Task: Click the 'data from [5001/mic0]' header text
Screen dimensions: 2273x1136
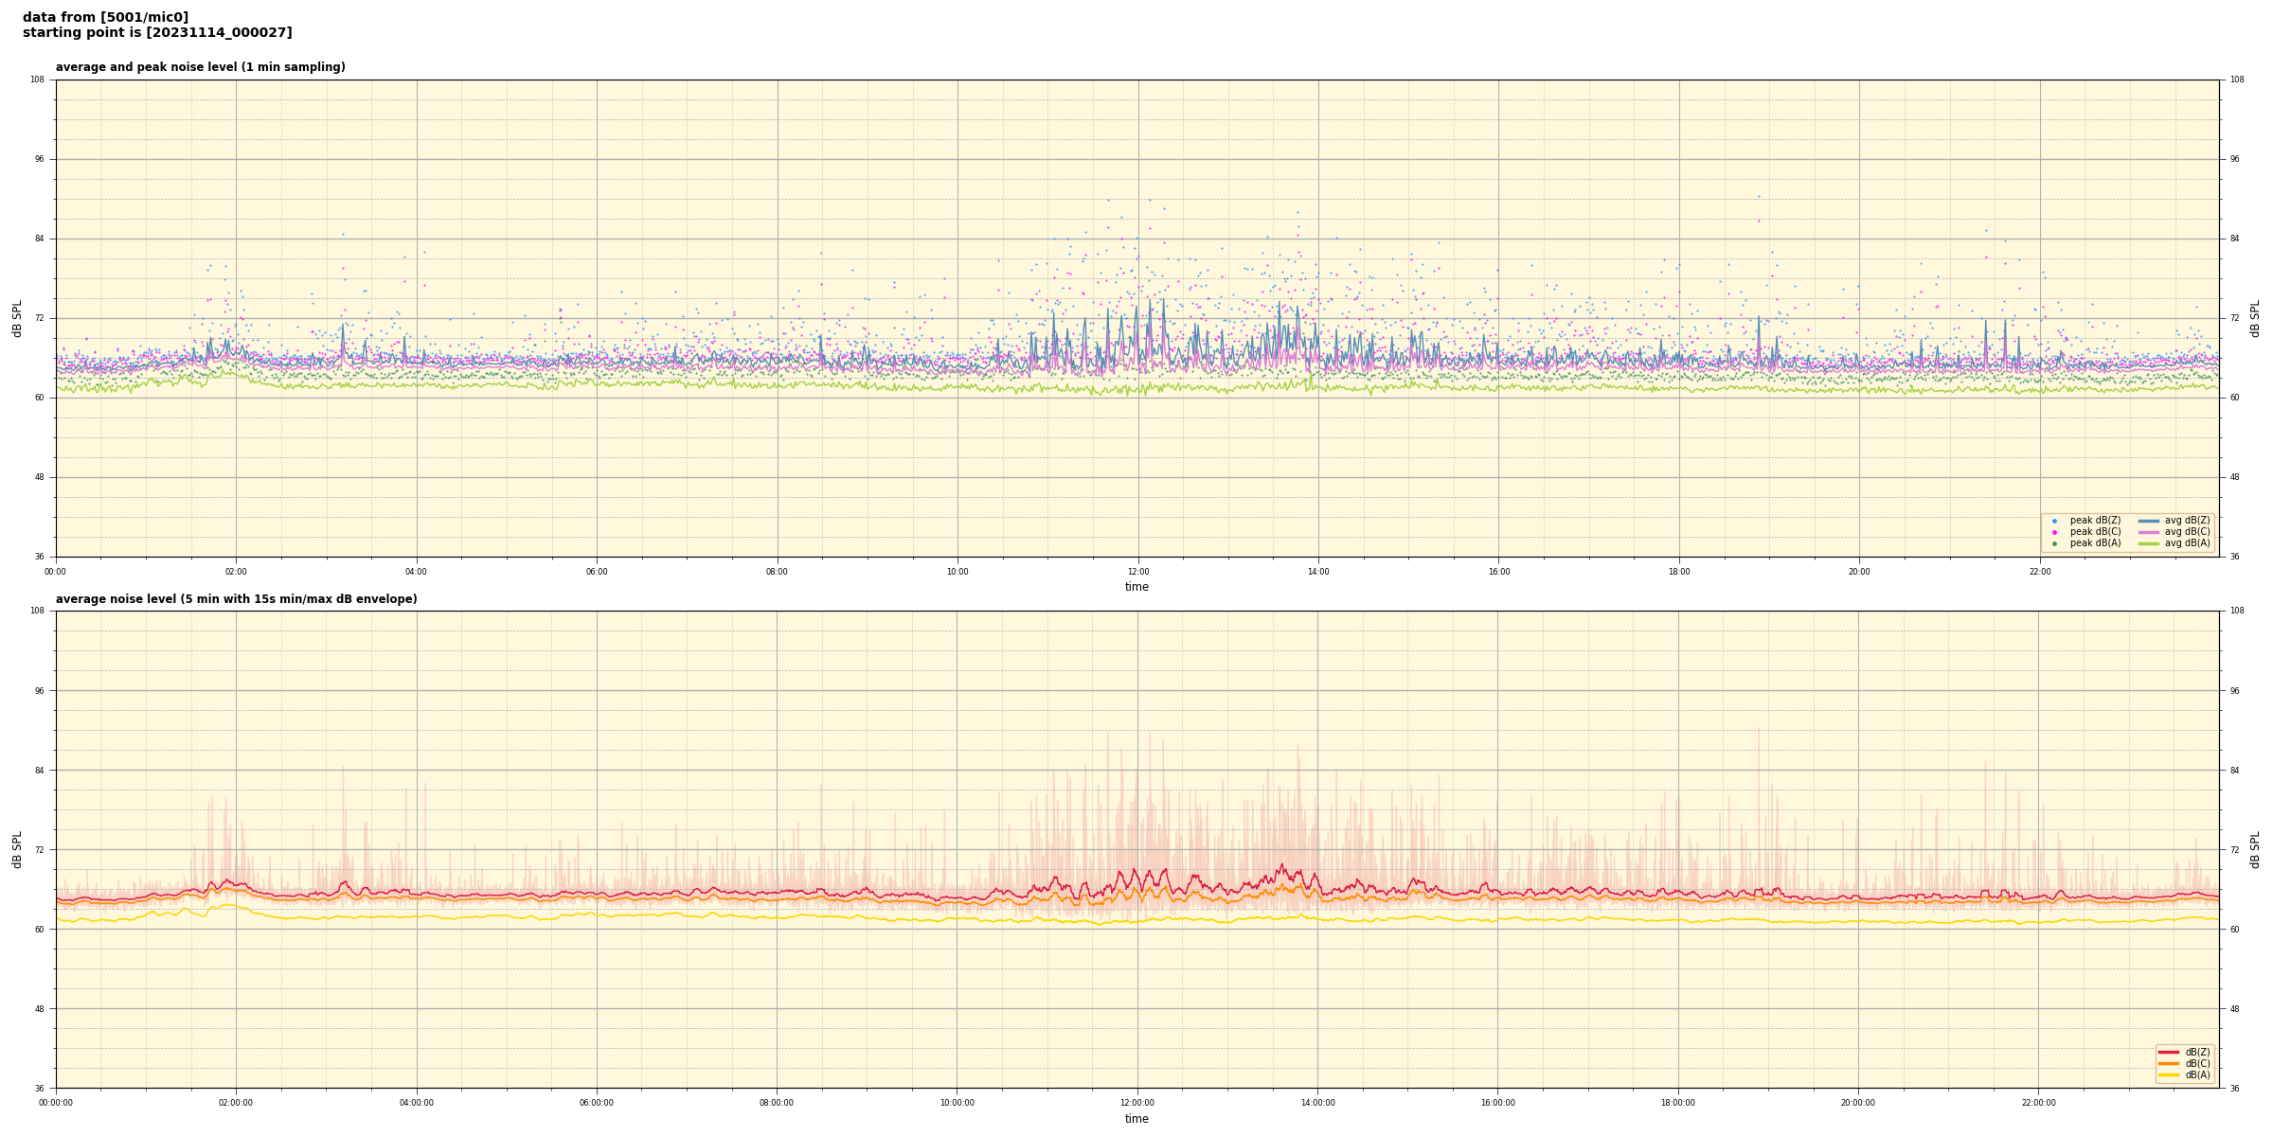Action: click(105, 17)
